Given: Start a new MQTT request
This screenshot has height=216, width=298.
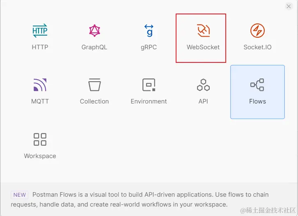Looking at the screenshot, I should [x=40, y=92].
